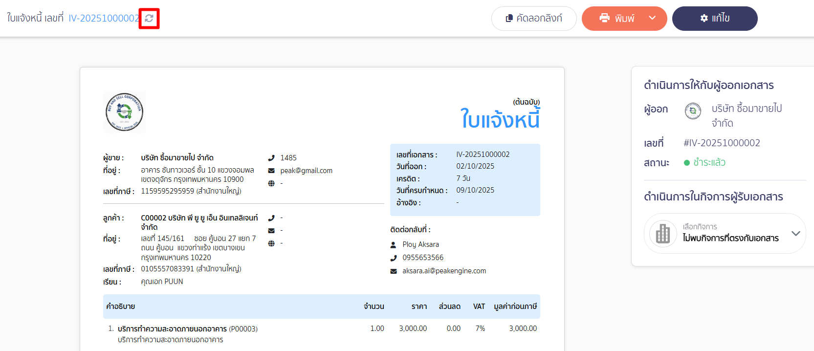Click the contact phone 0955653566
Image resolution: width=814 pixels, height=351 pixels.
423,258
